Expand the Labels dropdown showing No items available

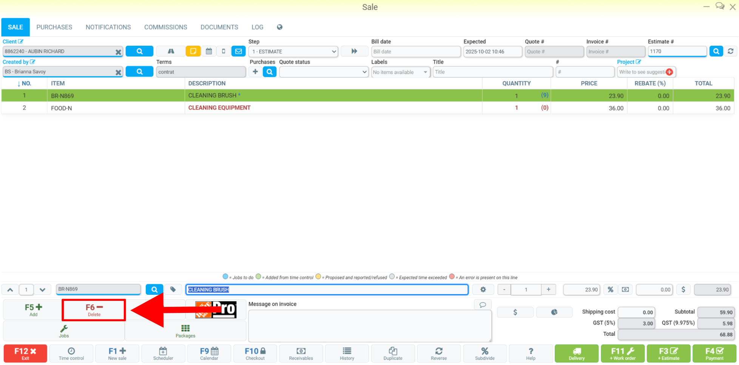(x=400, y=72)
